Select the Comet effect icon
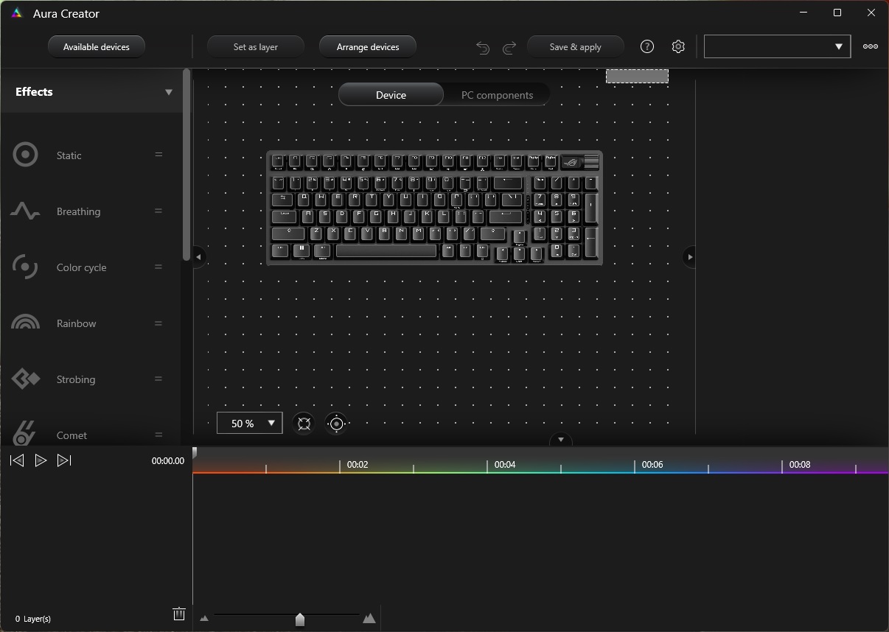This screenshot has width=889, height=632. point(24,433)
